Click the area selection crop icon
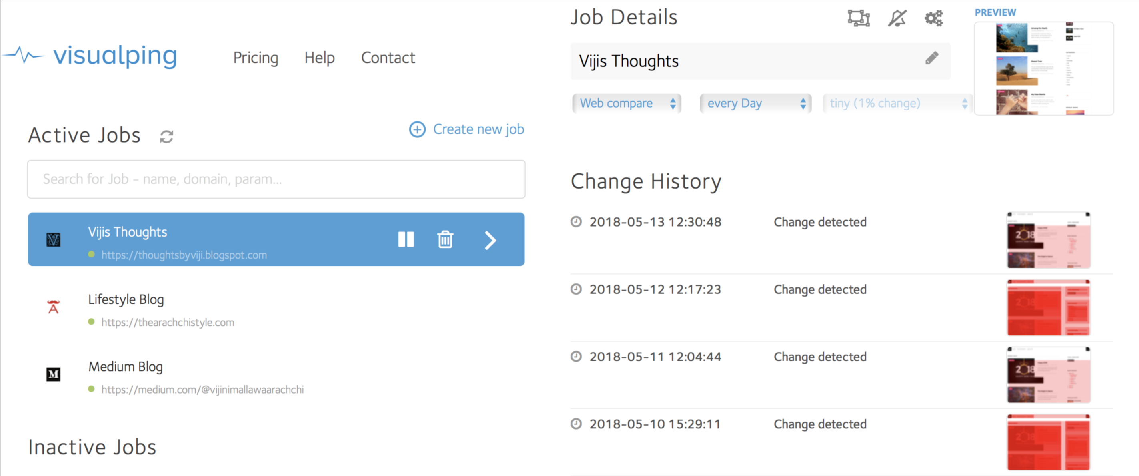The width and height of the screenshot is (1139, 476). point(859,18)
